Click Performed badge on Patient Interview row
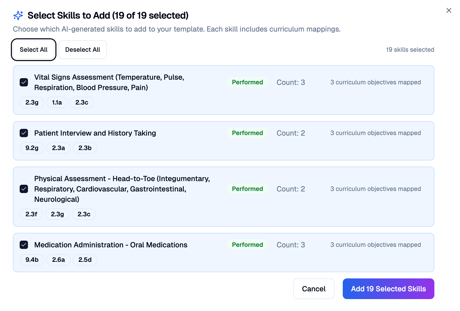 click(x=247, y=133)
